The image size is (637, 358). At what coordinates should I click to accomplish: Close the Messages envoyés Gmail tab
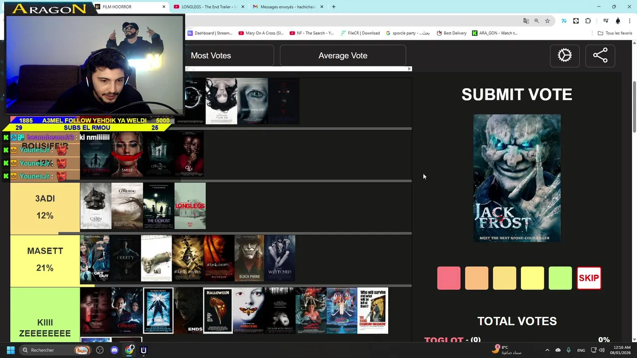coord(321,7)
